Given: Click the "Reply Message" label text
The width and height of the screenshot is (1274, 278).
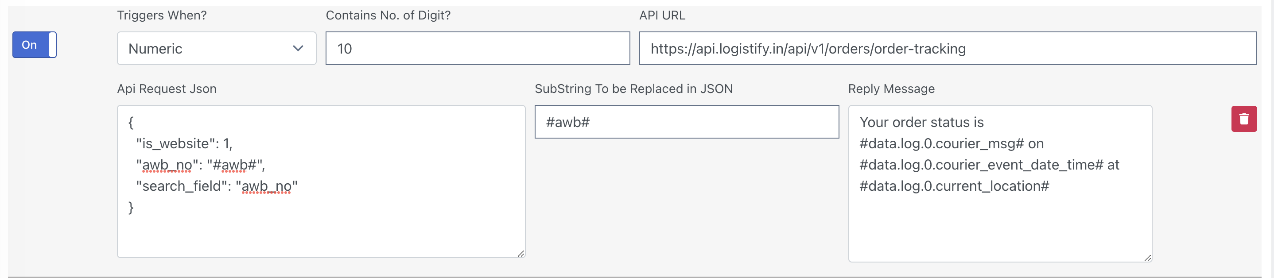Looking at the screenshot, I should pyautogui.click(x=891, y=89).
